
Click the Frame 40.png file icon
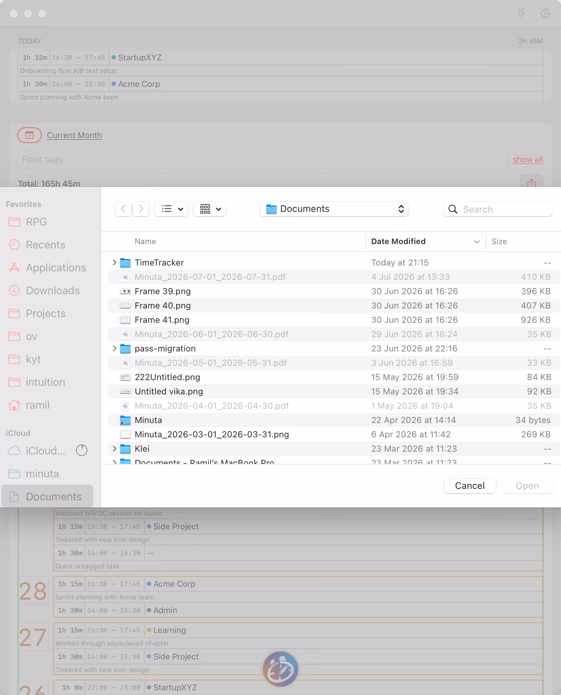125,306
